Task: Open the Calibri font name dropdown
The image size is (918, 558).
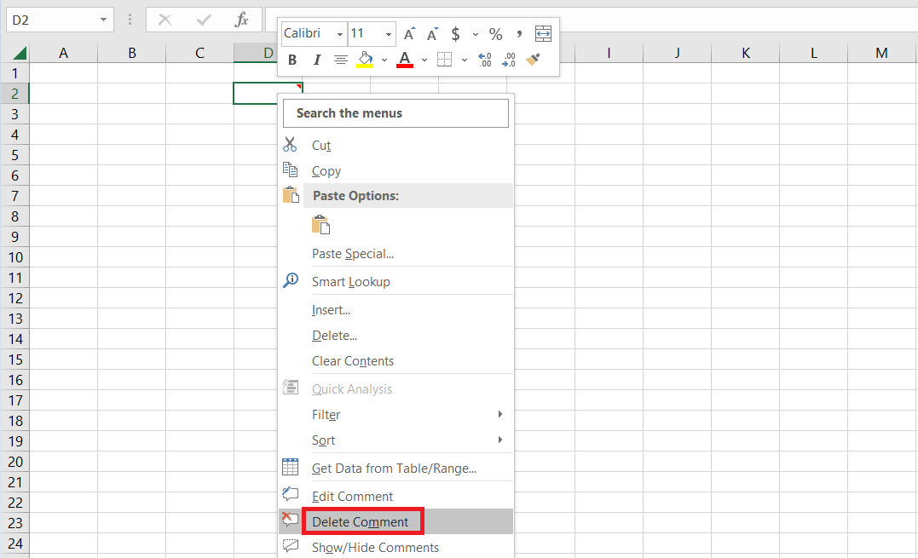Action: point(339,35)
